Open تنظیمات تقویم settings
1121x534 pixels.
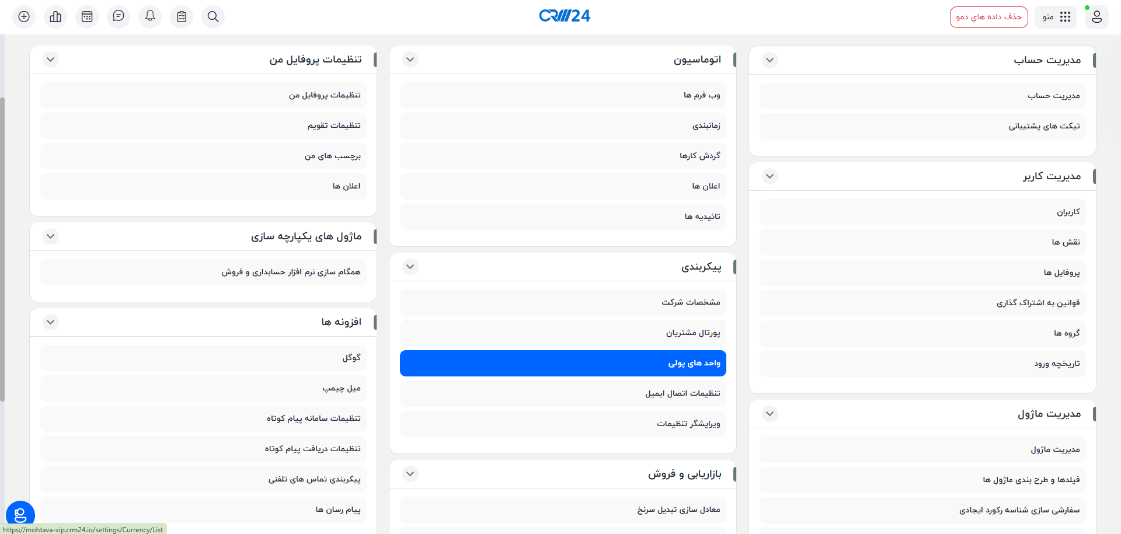coord(203,125)
